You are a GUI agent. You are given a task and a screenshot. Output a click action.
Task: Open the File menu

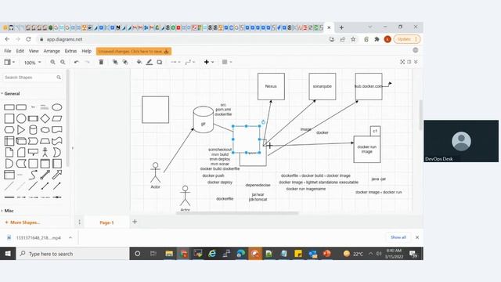tap(8, 51)
